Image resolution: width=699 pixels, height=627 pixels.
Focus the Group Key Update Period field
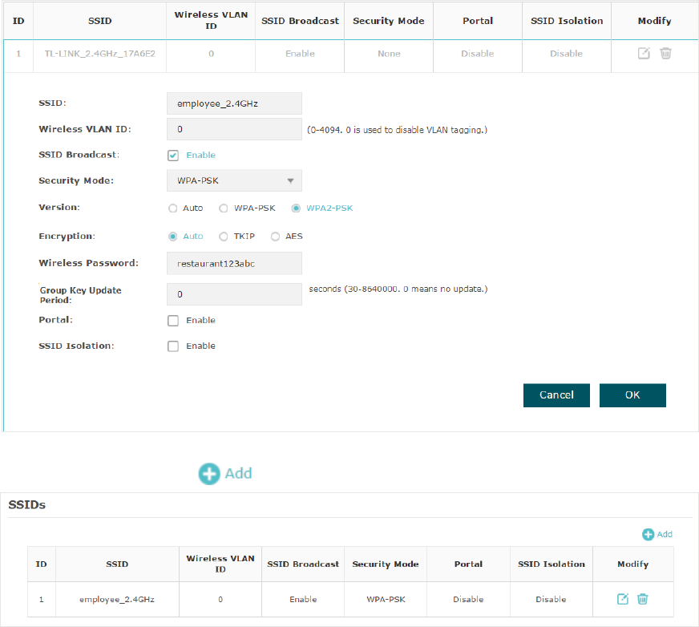tap(235, 294)
